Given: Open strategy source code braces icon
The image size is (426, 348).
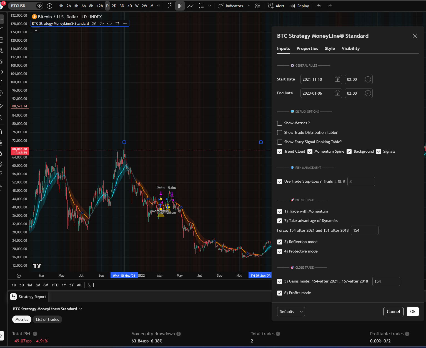Looking at the screenshot, I should [109, 23].
